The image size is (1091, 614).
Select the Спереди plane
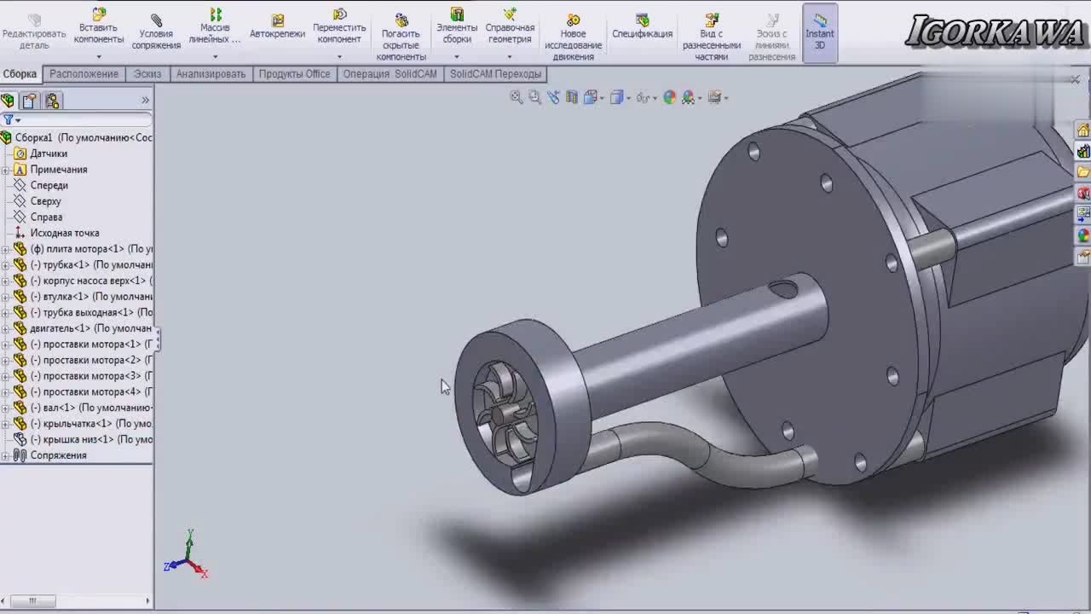49,185
